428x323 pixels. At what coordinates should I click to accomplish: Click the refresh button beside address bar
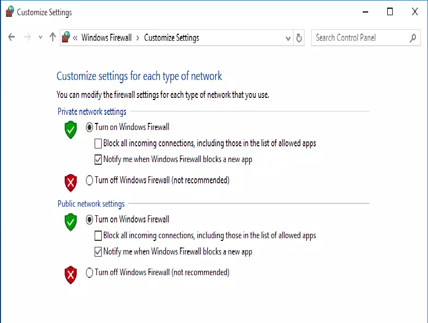point(299,38)
